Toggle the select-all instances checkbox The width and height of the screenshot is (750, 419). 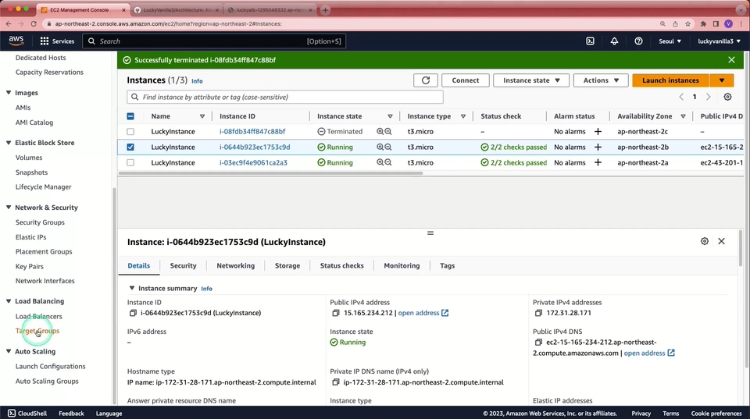click(130, 116)
